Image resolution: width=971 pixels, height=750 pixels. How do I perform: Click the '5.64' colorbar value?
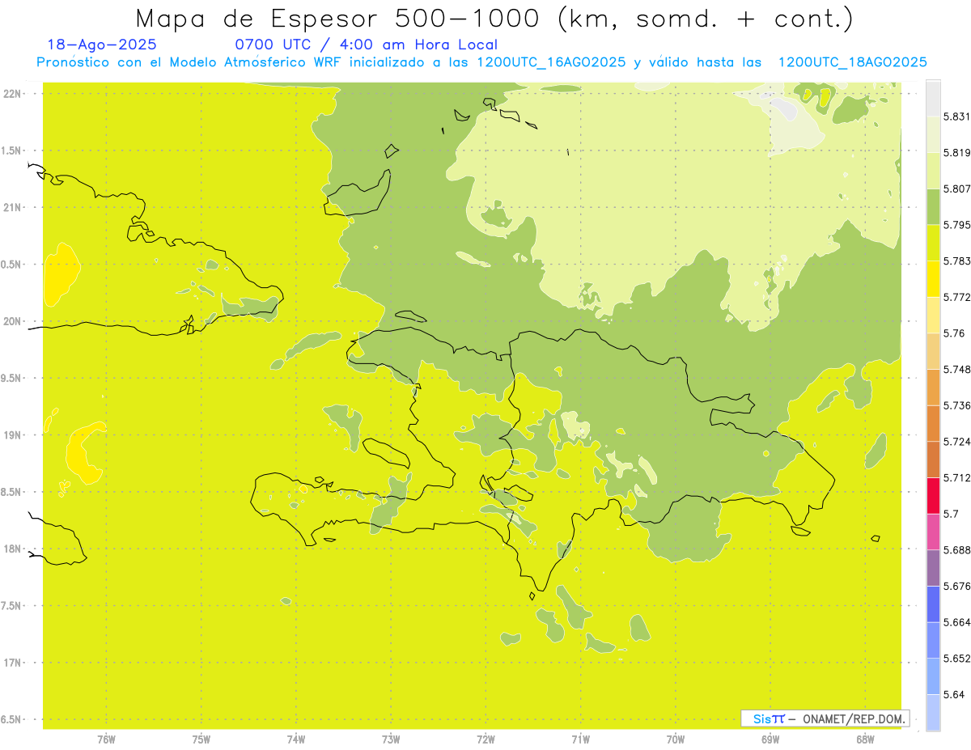pyautogui.click(x=953, y=694)
